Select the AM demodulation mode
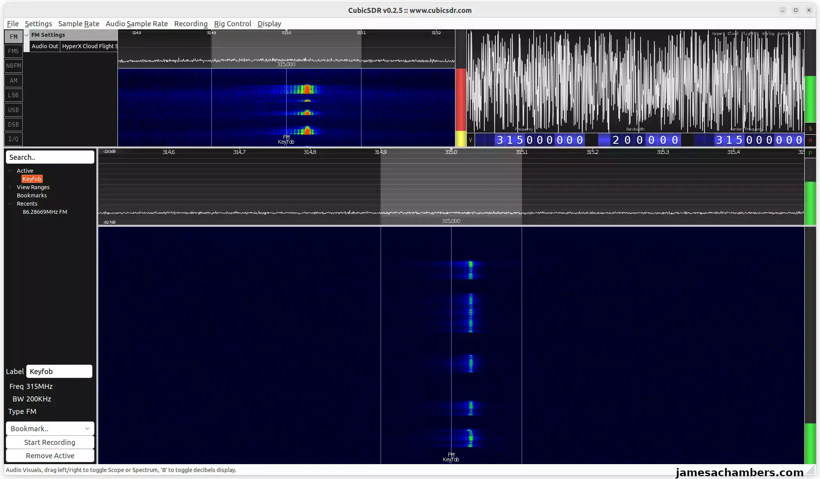This screenshot has width=820, height=479. (x=13, y=80)
